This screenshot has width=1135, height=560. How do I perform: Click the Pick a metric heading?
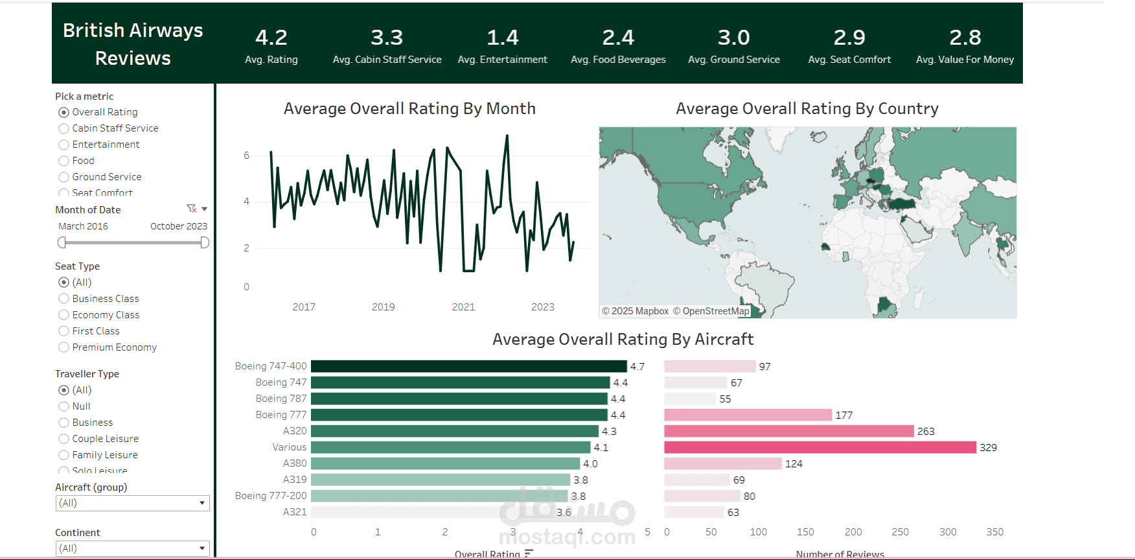tap(84, 97)
